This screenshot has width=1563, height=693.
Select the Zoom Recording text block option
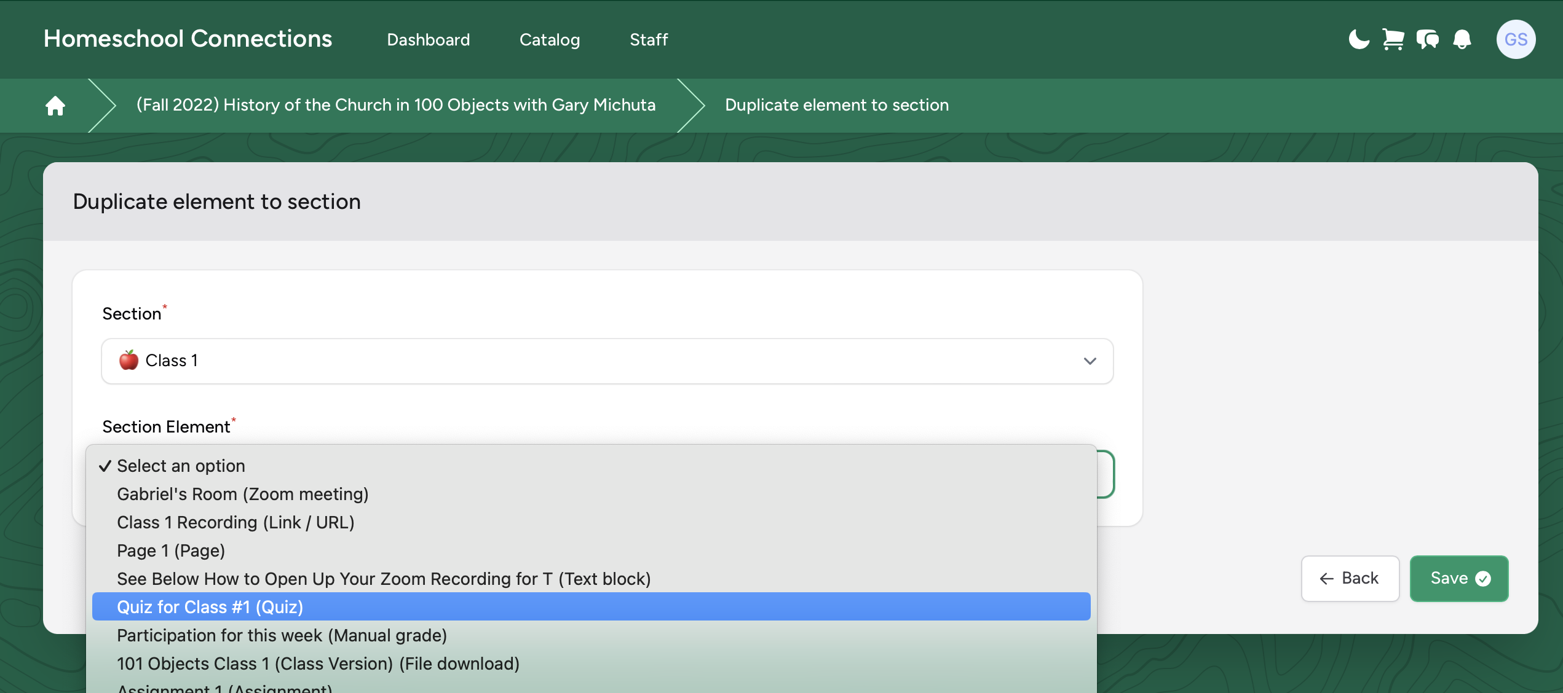[592, 579]
